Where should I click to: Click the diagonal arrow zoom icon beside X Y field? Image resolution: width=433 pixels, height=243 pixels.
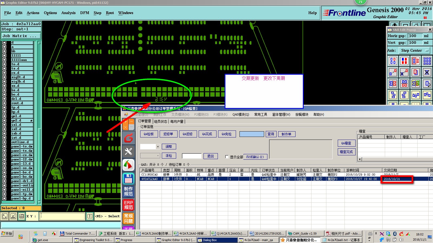(5, 216)
